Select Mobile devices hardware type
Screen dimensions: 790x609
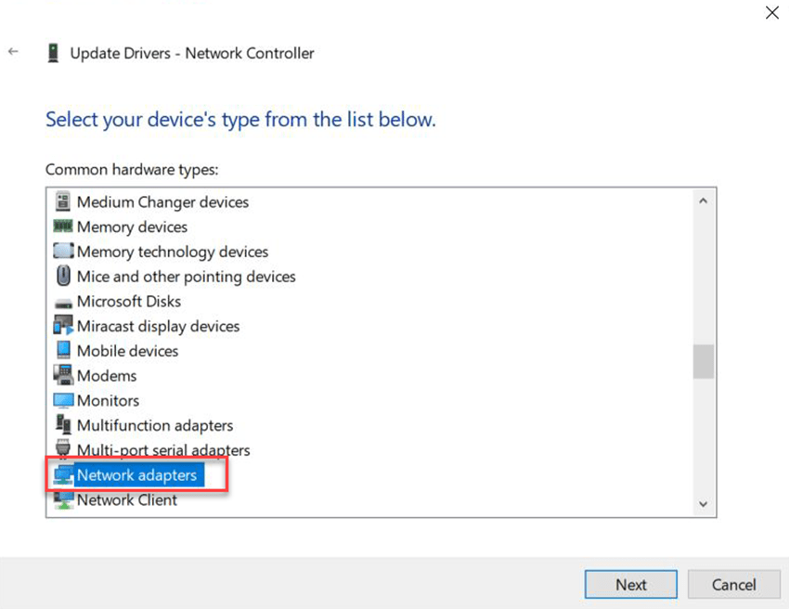[x=127, y=351]
